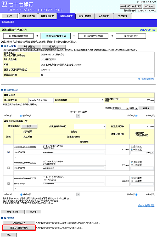Viewport: 157px width, 239px height.
Task: Open the 記録番号 sort-field dropdown
Action: [x=121, y=108]
